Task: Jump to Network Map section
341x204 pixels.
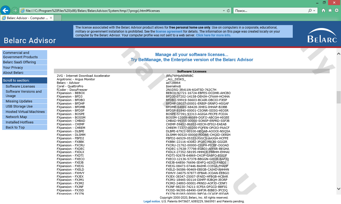Action: pyautogui.click(x=25, y=117)
